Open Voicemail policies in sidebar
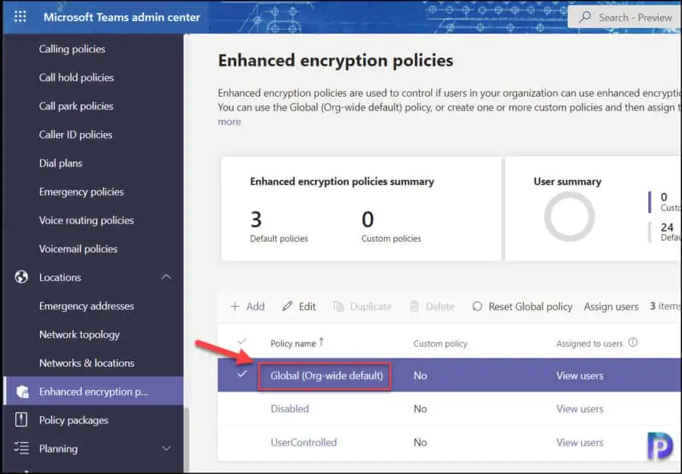Viewport: 682px width, 474px height. point(78,249)
